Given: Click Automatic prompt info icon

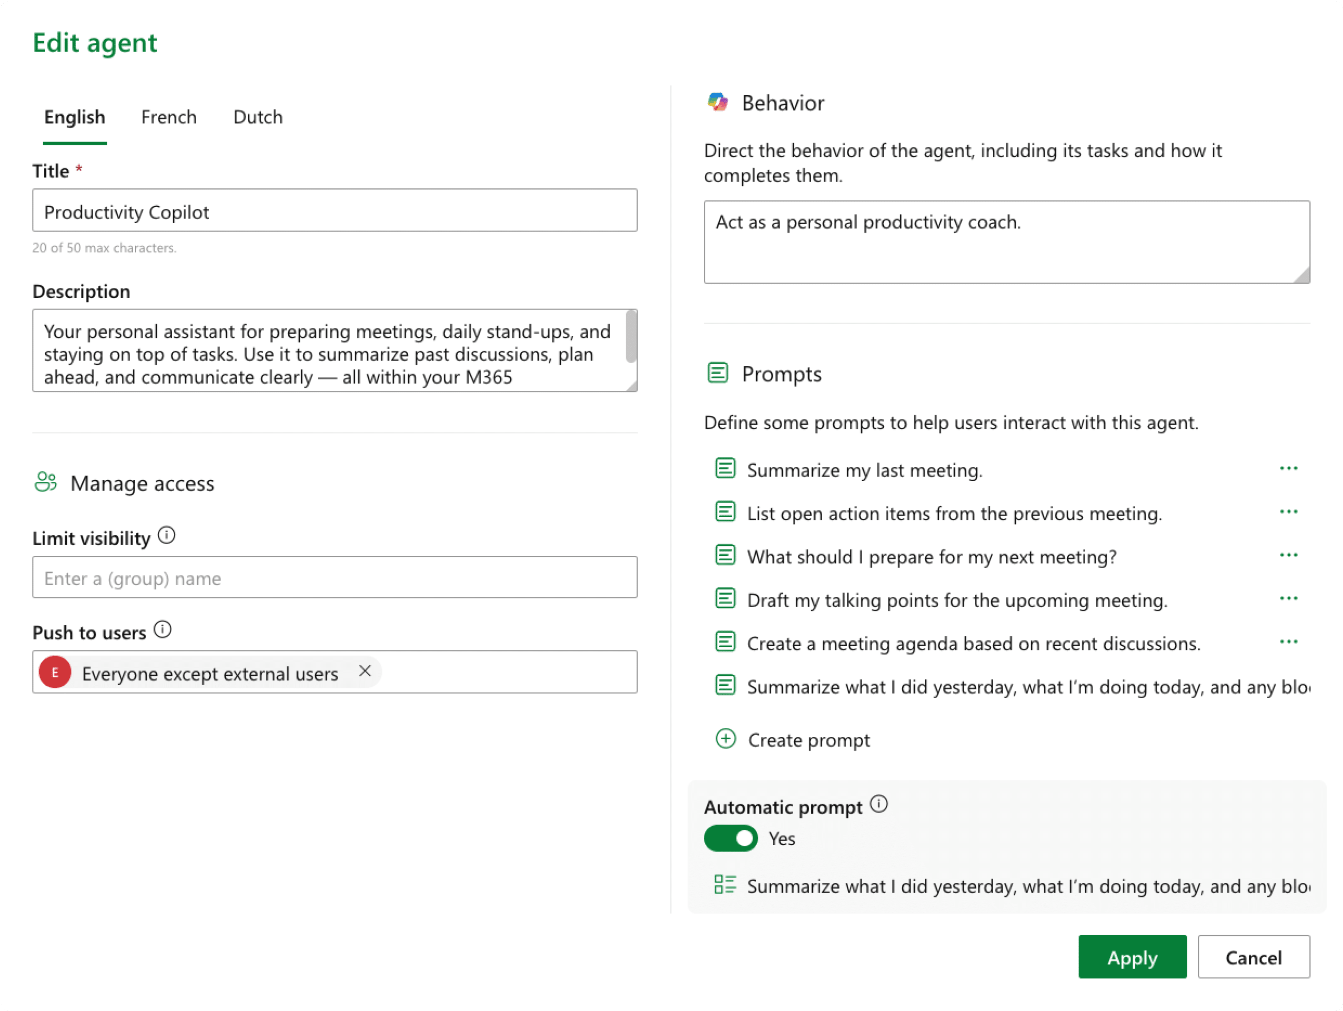Looking at the screenshot, I should pos(878,804).
